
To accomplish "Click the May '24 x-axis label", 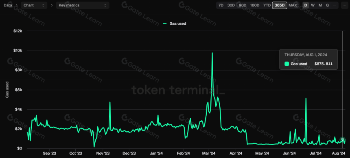I will pyautogui.click(x=262, y=153).
